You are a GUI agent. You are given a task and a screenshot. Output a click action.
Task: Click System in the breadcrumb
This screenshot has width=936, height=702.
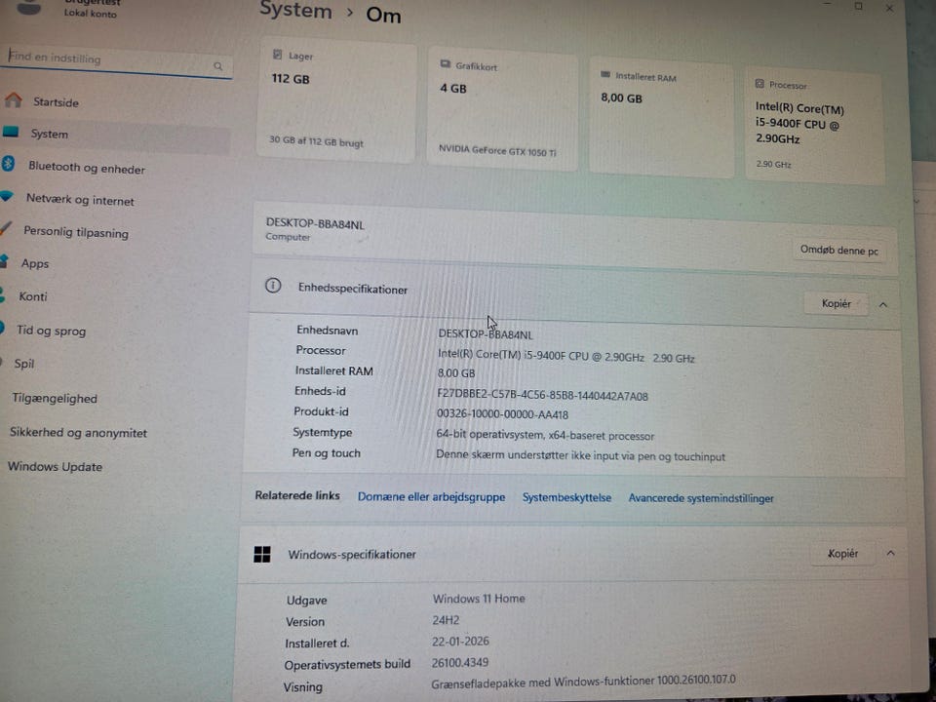click(x=295, y=11)
